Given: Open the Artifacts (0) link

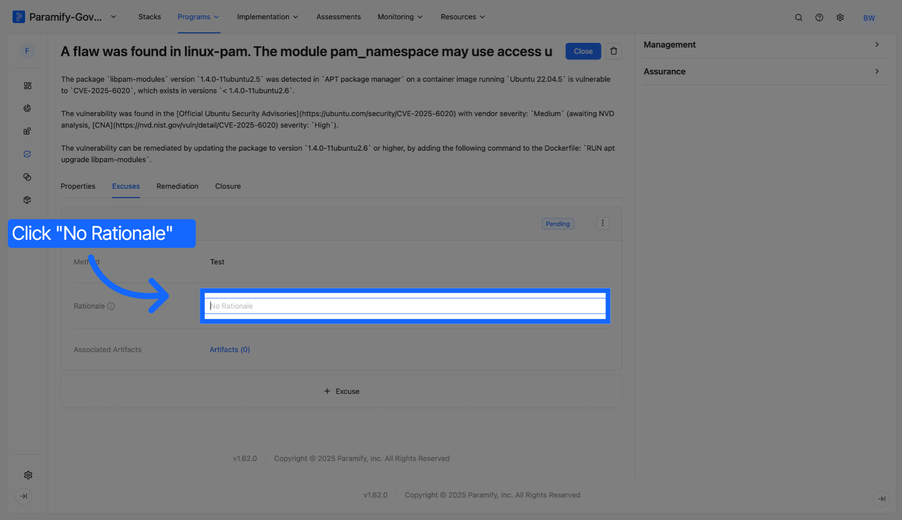Looking at the screenshot, I should click(x=230, y=350).
